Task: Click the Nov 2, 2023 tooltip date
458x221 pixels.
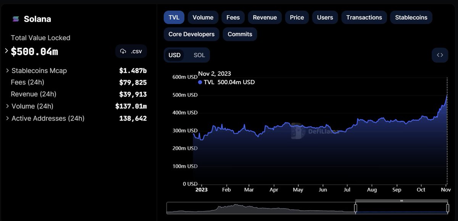Action: (x=214, y=74)
